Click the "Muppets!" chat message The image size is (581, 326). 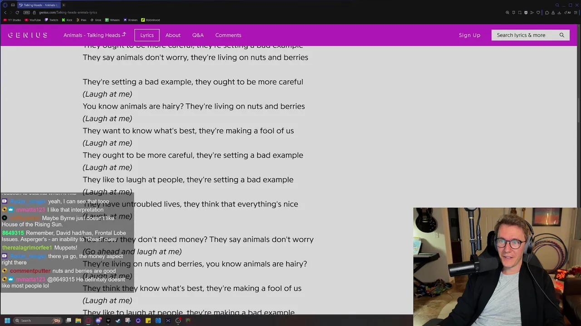pyautogui.click(x=65, y=248)
